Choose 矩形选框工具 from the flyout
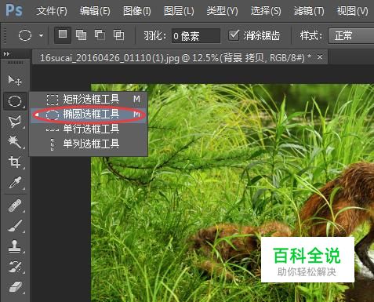 click(89, 100)
